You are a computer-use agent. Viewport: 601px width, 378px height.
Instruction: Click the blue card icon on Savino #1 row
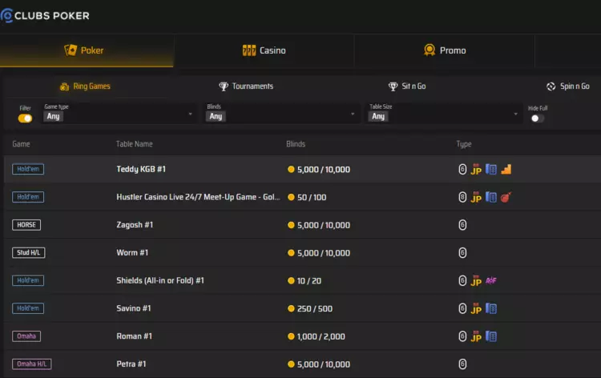[491, 308]
